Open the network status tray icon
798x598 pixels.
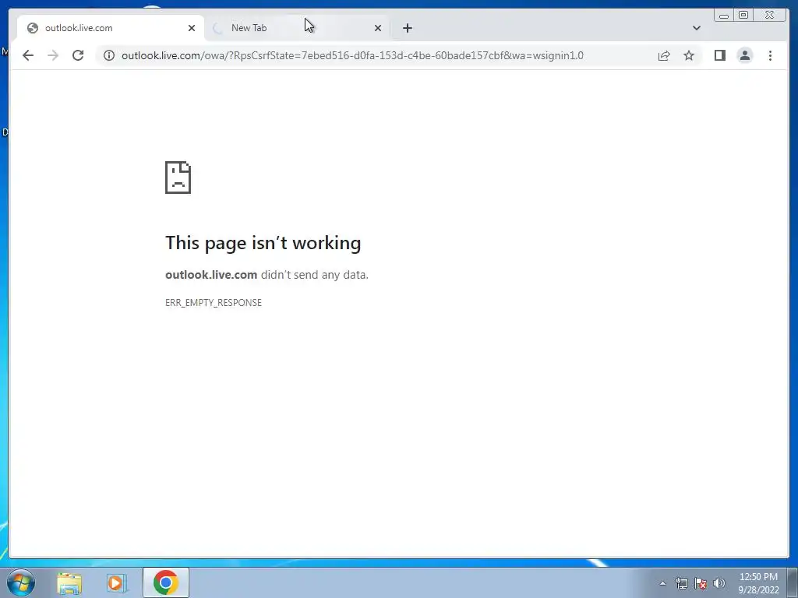click(681, 583)
